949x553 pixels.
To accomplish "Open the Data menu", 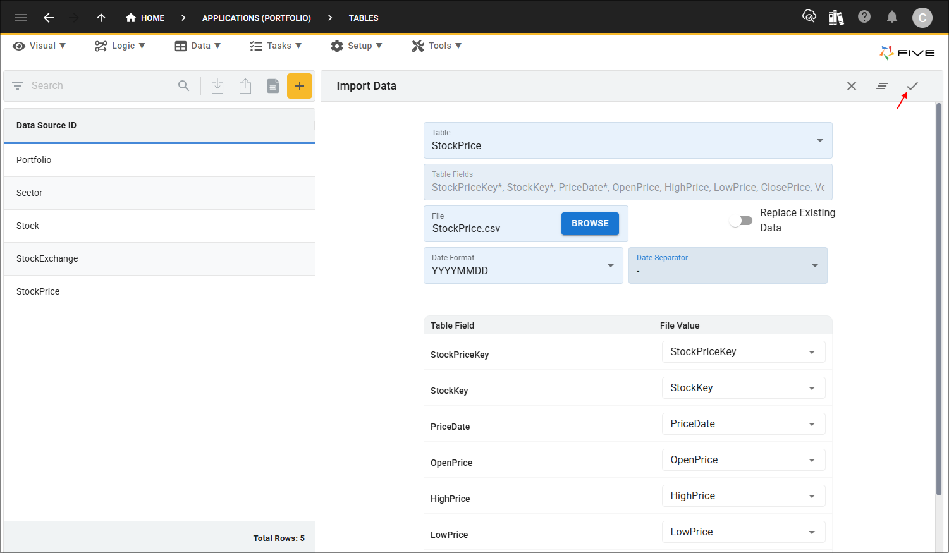I will [x=198, y=46].
